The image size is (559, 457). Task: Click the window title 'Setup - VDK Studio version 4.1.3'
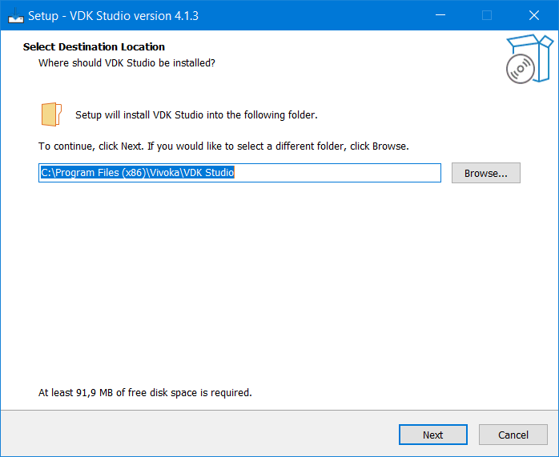[113, 14]
